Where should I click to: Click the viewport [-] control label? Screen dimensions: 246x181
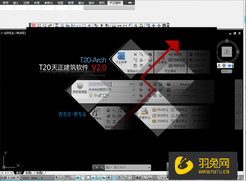coord(3,33)
